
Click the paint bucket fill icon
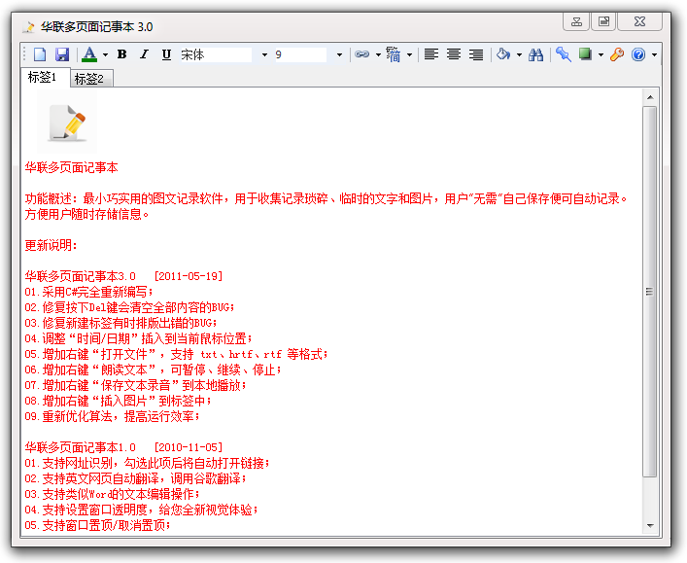503,54
